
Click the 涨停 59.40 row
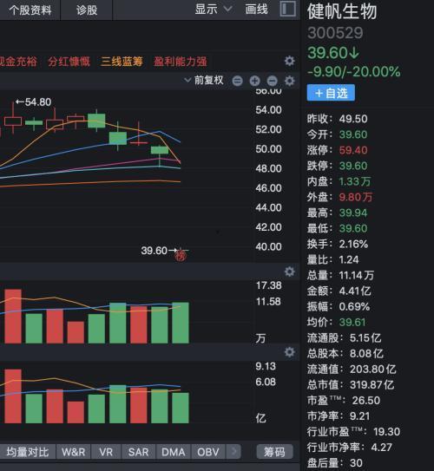point(338,150)
